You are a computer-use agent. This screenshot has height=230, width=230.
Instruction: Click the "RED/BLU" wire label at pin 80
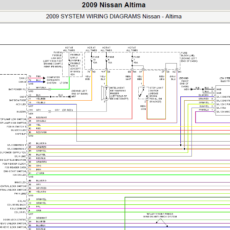click(x=41, y=158)
